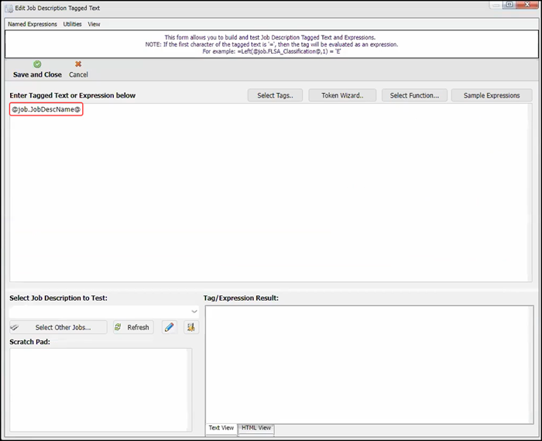This screenshot has width=542, height=441.
Task: Switch to the Text View tab
Action: [221, 428]
